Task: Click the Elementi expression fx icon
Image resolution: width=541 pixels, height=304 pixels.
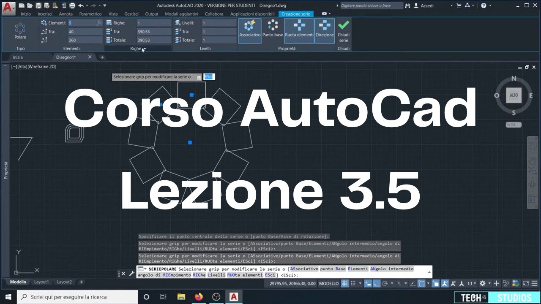Action: pos(99,23)
